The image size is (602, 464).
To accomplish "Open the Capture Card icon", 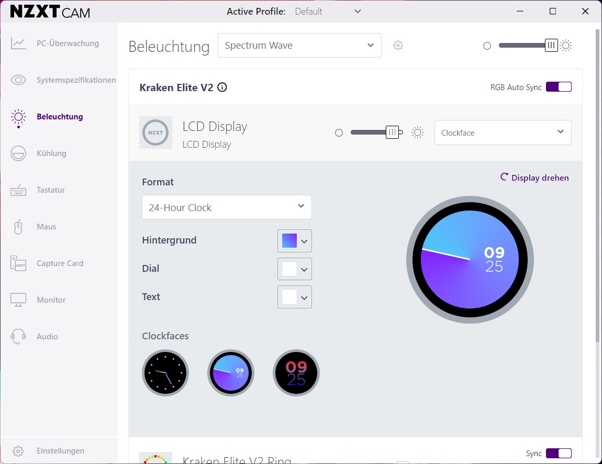I will point(18,263).
